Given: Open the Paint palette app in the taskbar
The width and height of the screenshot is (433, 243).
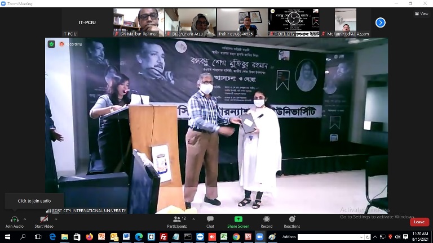Looking at the screenshot, I should tap(272, 237).
